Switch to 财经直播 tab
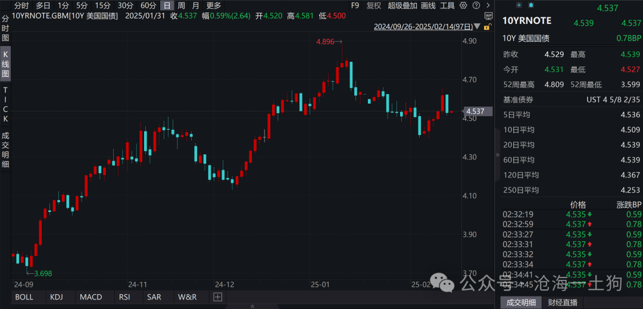The width and height of the screenshot is (643, 309). pyautogui.click(x=563, y=302)
